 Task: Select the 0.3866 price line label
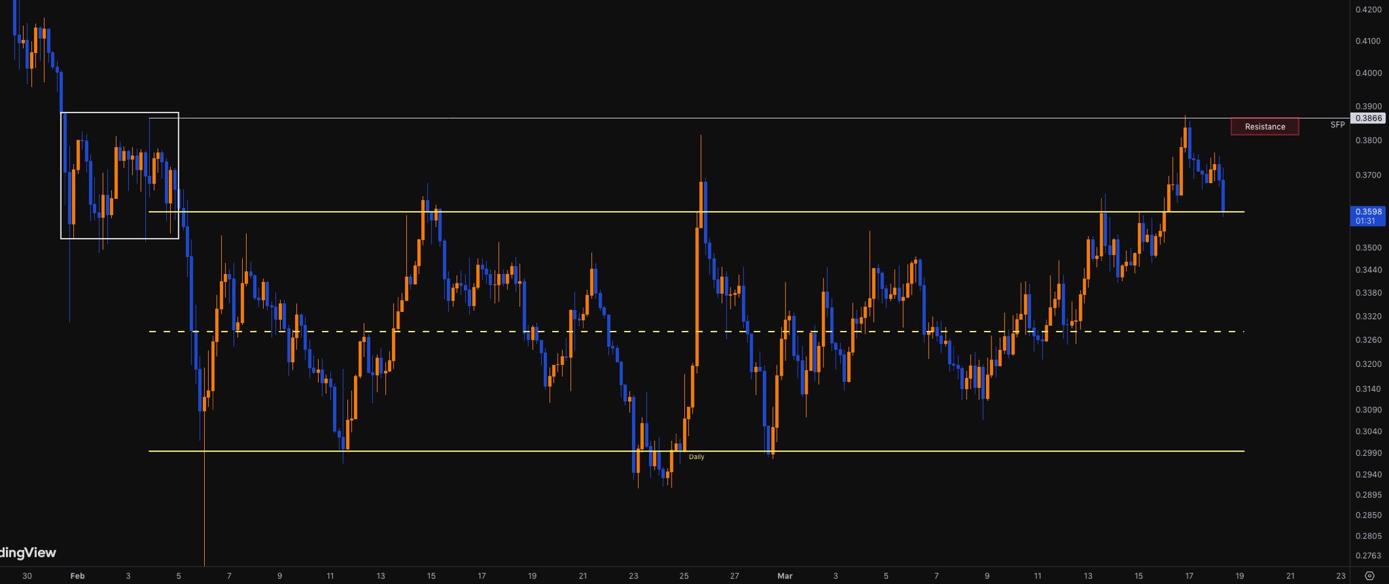click(x=1368, y=118)
